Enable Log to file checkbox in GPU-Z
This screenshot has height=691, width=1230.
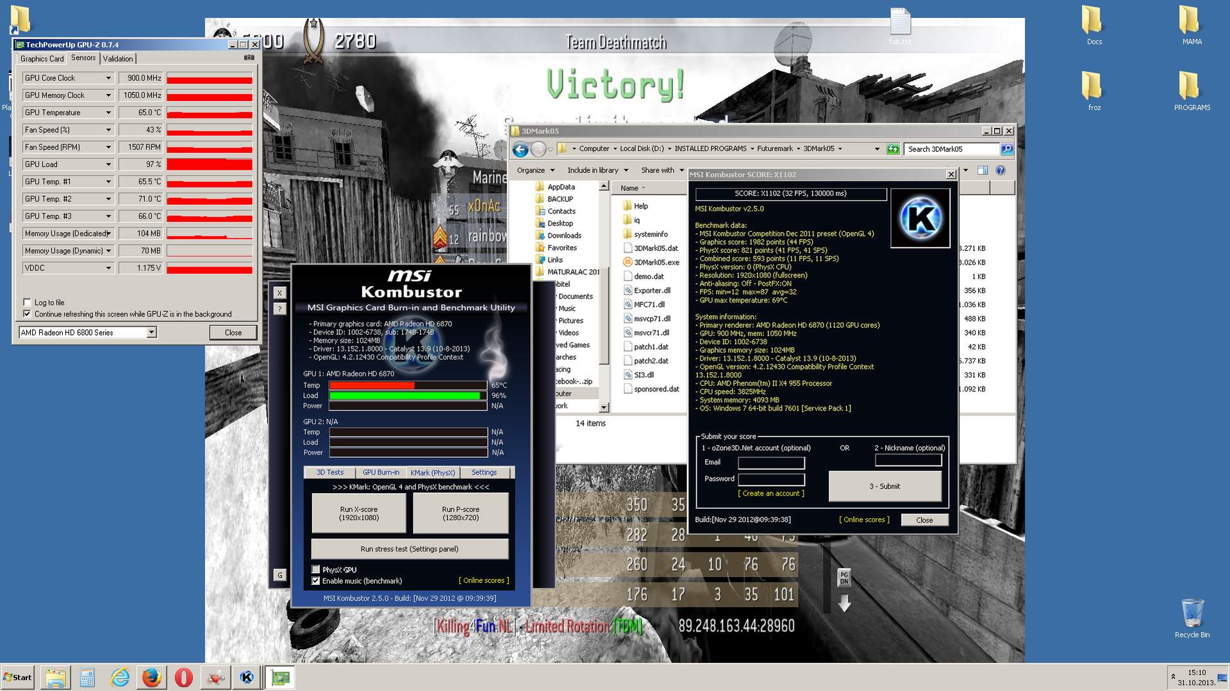27,302
